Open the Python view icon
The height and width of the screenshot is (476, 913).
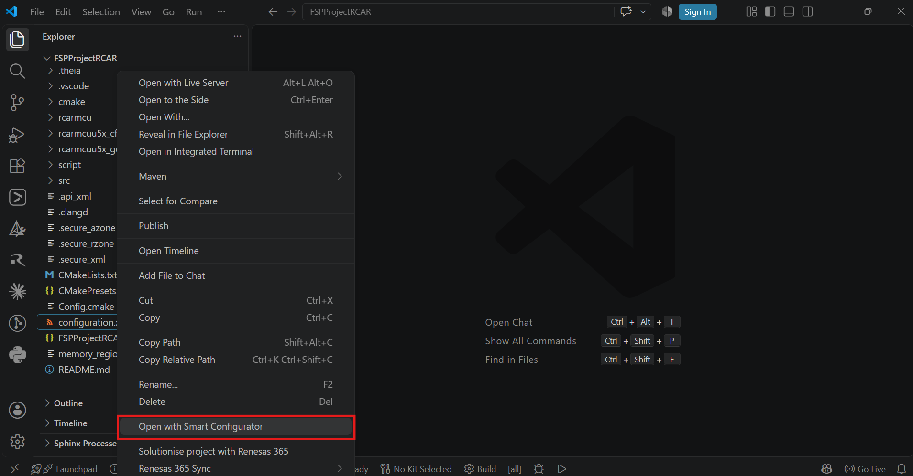[17, 355]
